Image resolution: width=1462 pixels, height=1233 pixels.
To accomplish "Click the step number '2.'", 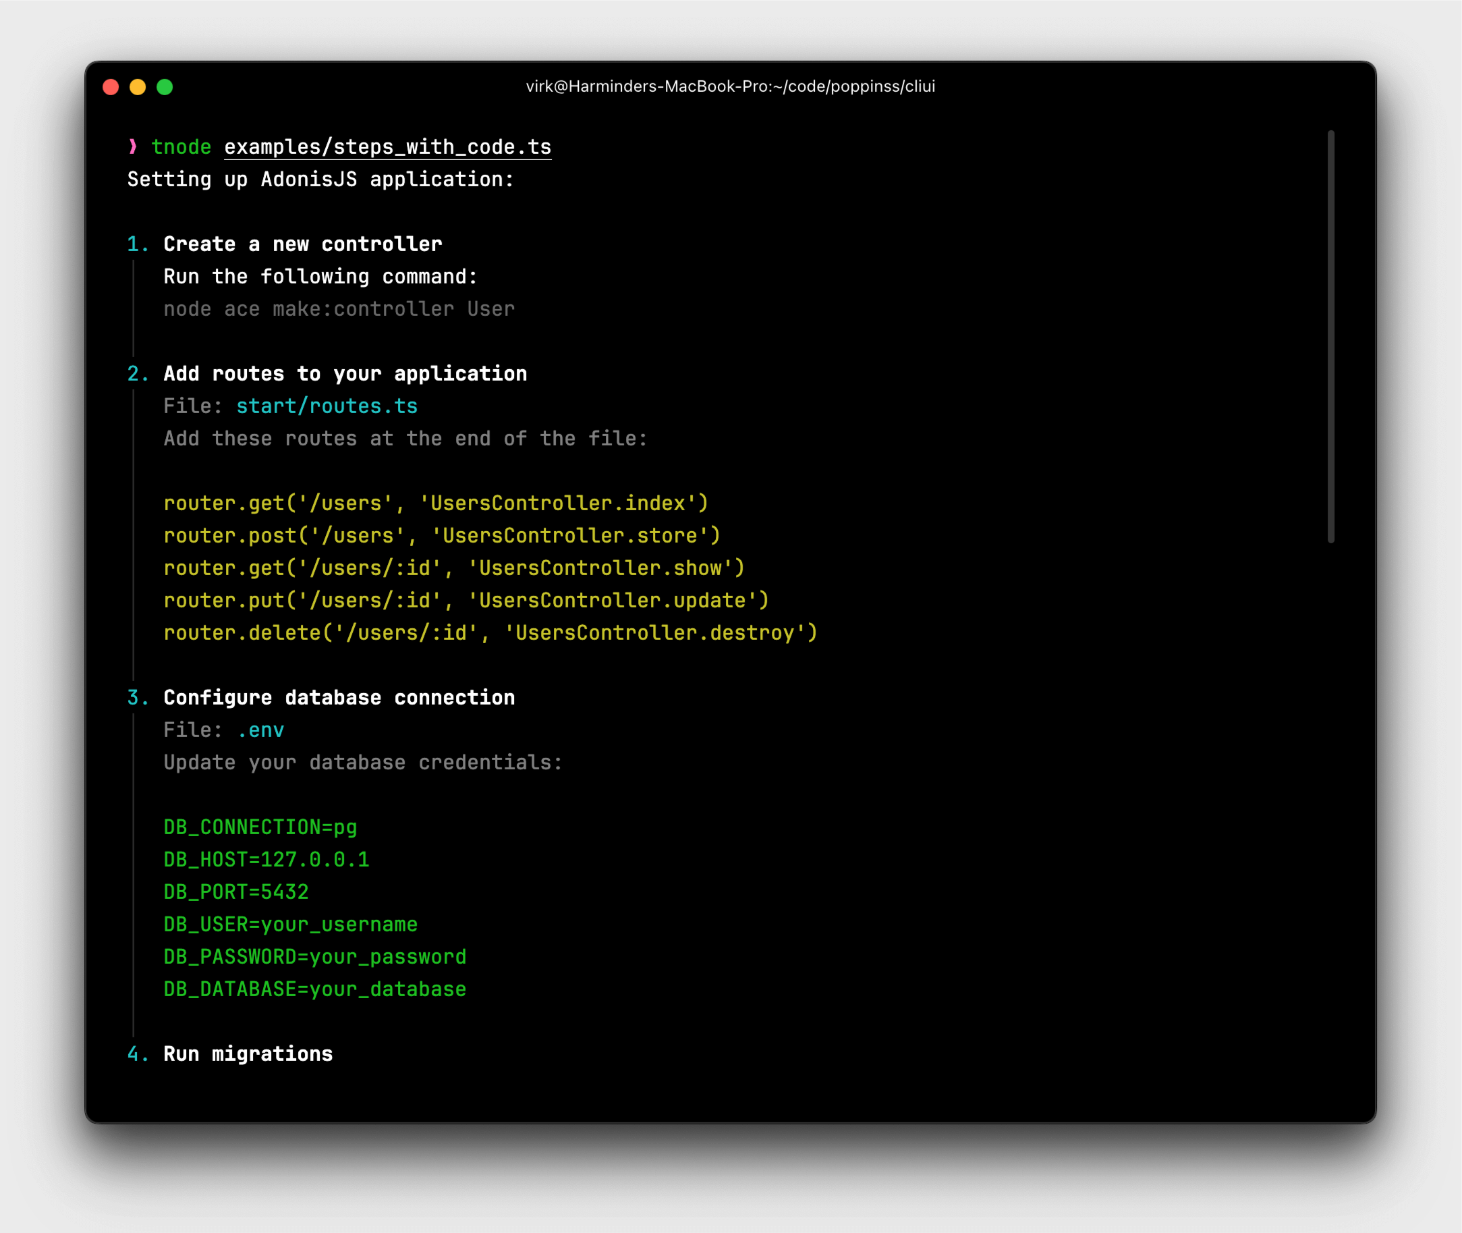I will [x=138, y=374].
